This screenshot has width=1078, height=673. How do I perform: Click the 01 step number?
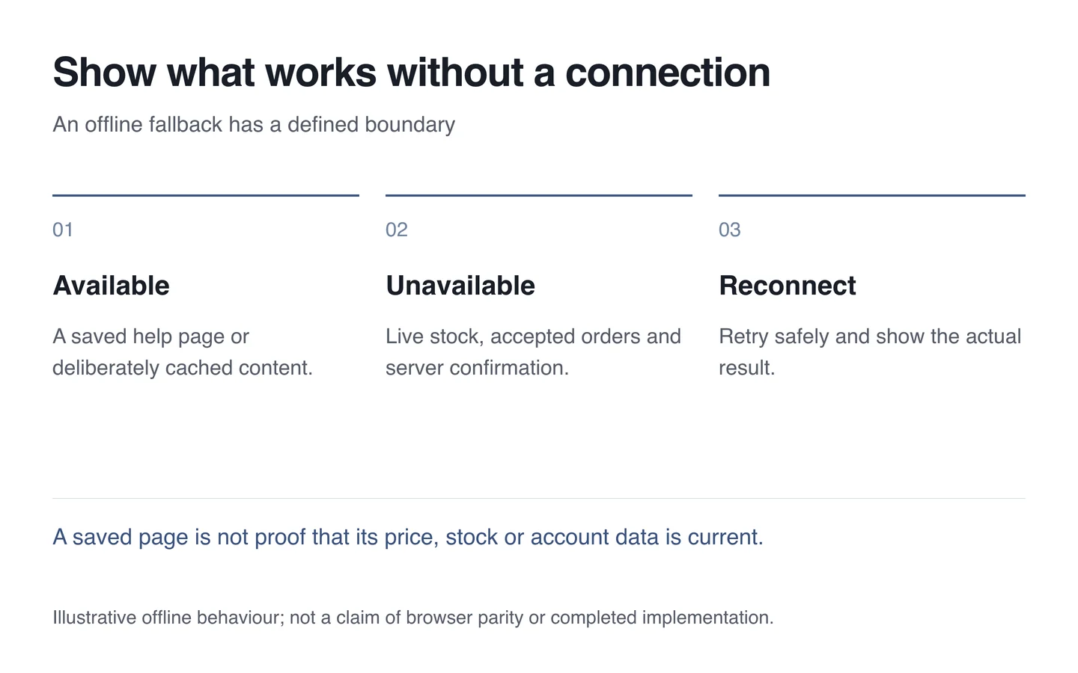coord(63,230)
